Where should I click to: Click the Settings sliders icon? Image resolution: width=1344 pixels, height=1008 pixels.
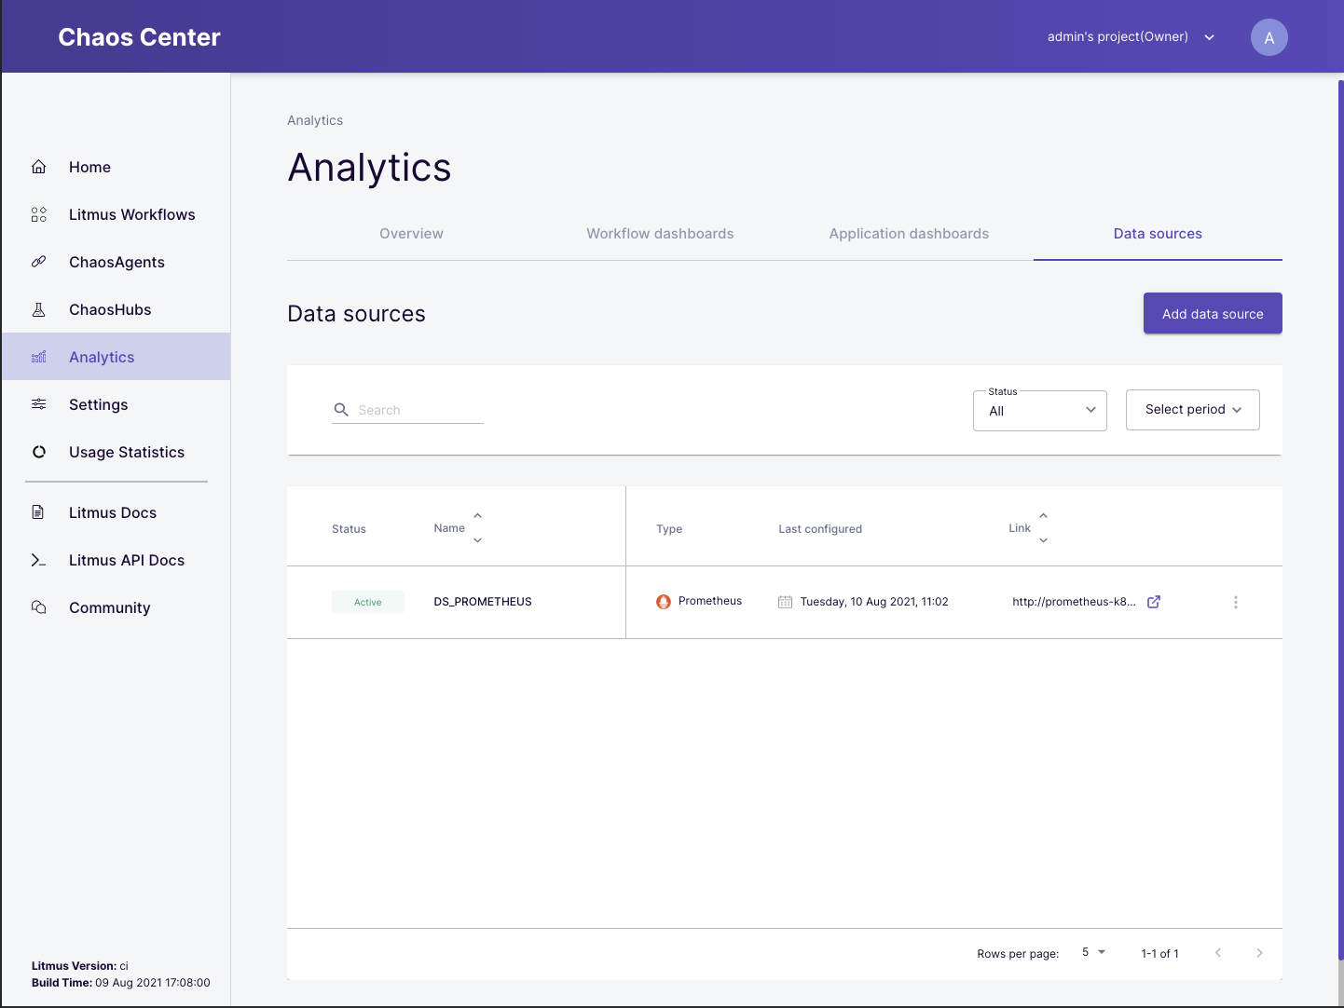coord(39,404)
